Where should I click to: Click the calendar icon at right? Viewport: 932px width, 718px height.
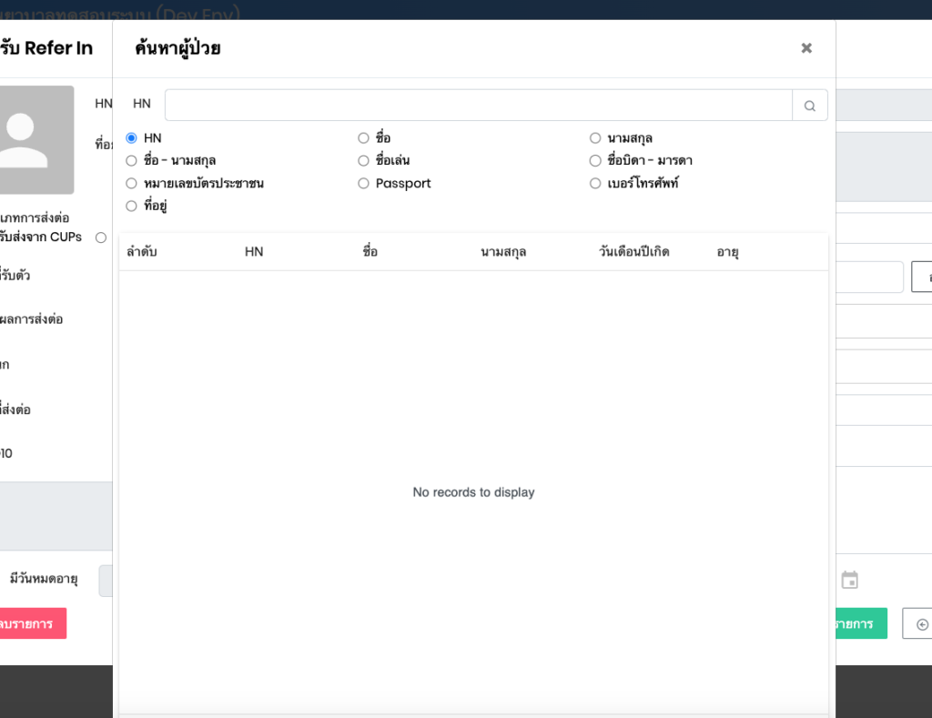tap(849, 580)
